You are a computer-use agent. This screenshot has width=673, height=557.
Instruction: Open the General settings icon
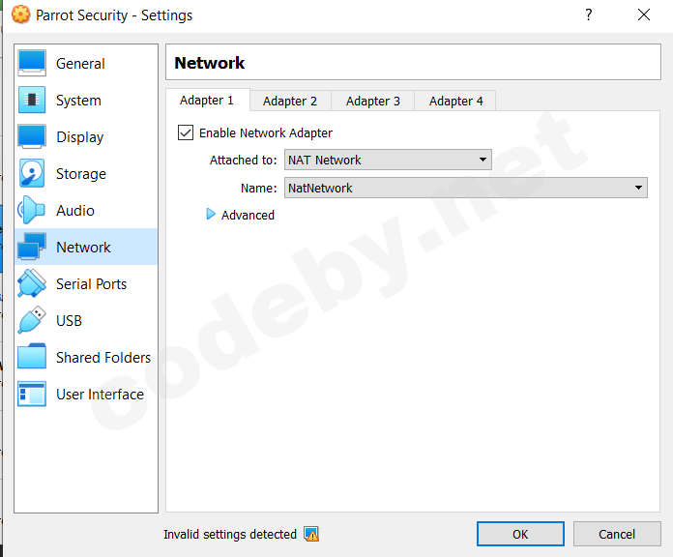[32, 64]
